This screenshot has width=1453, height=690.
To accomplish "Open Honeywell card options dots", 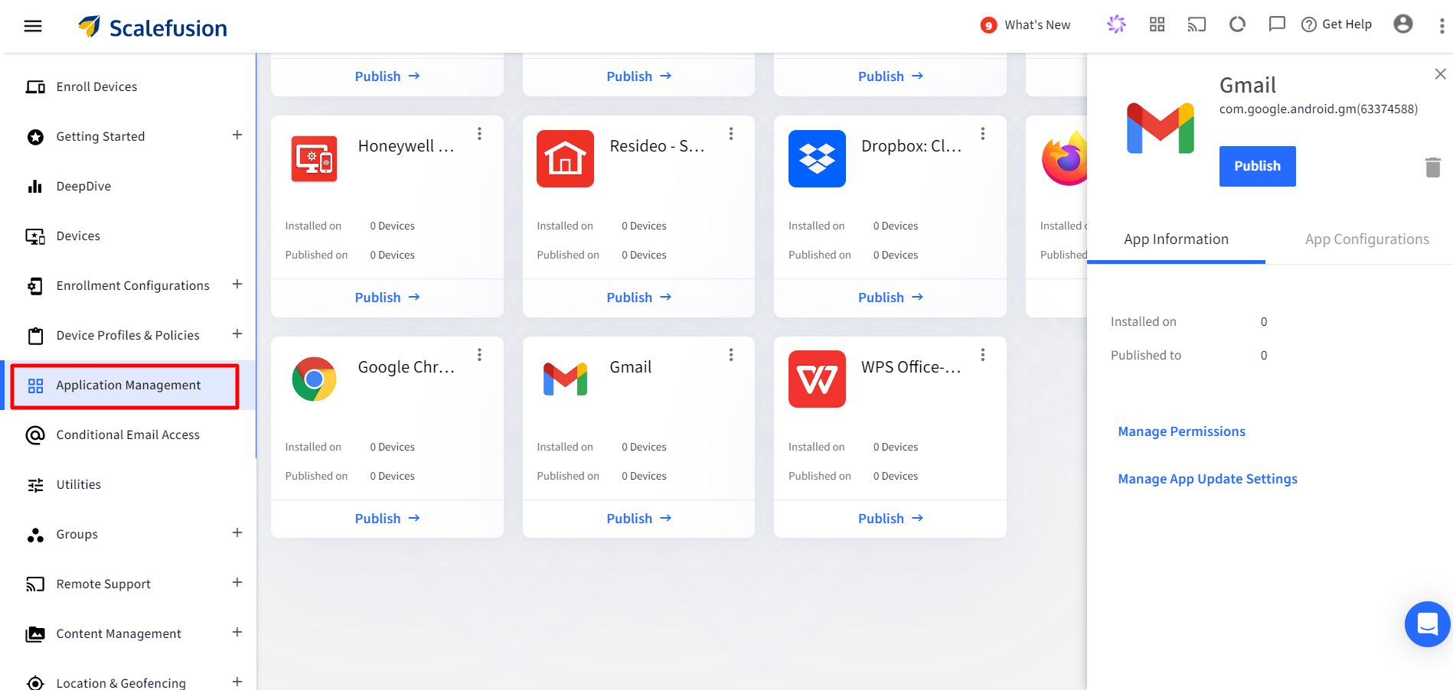I will (480, 134).
